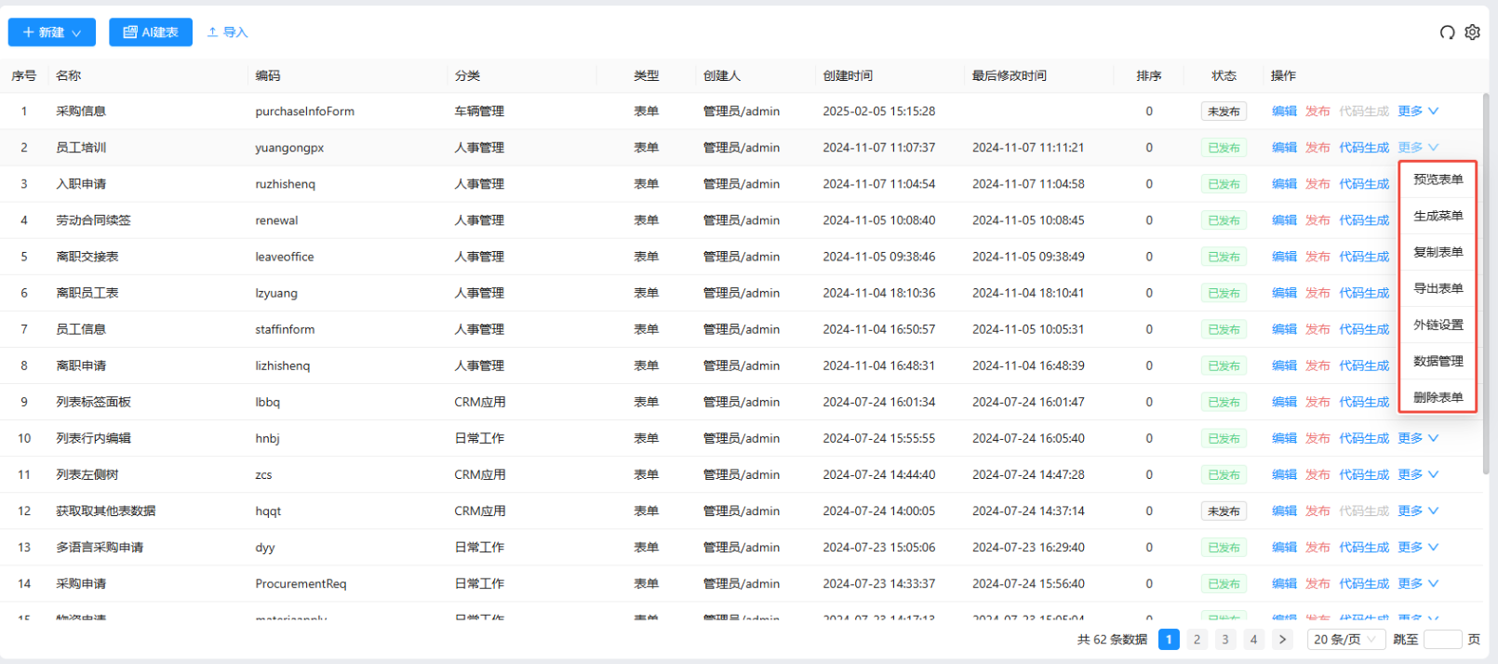
Task: Click the yuangongpx code cell
Action: pos(289,148)
